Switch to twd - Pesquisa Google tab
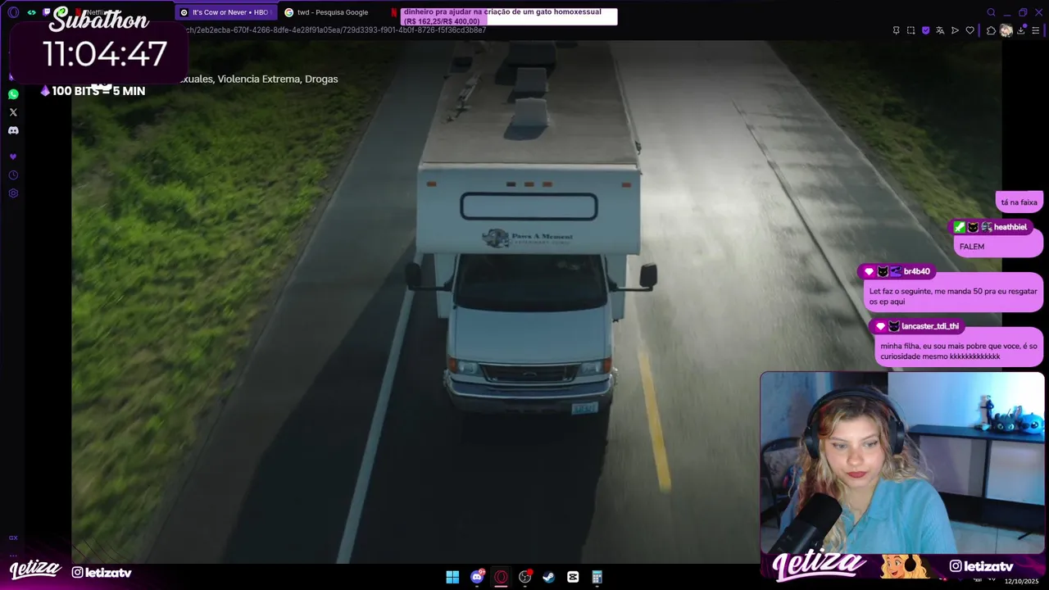 point(329,12)
